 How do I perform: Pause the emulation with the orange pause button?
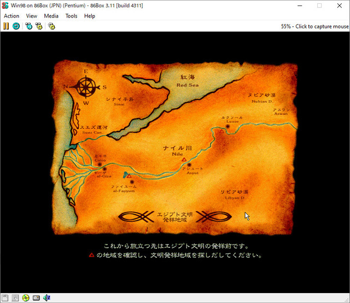point(6,26)
